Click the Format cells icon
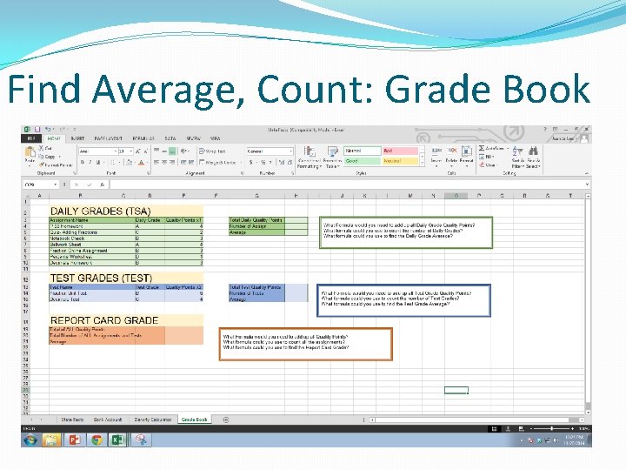Viewport: 626px width, 470px height. pos(466,151)
